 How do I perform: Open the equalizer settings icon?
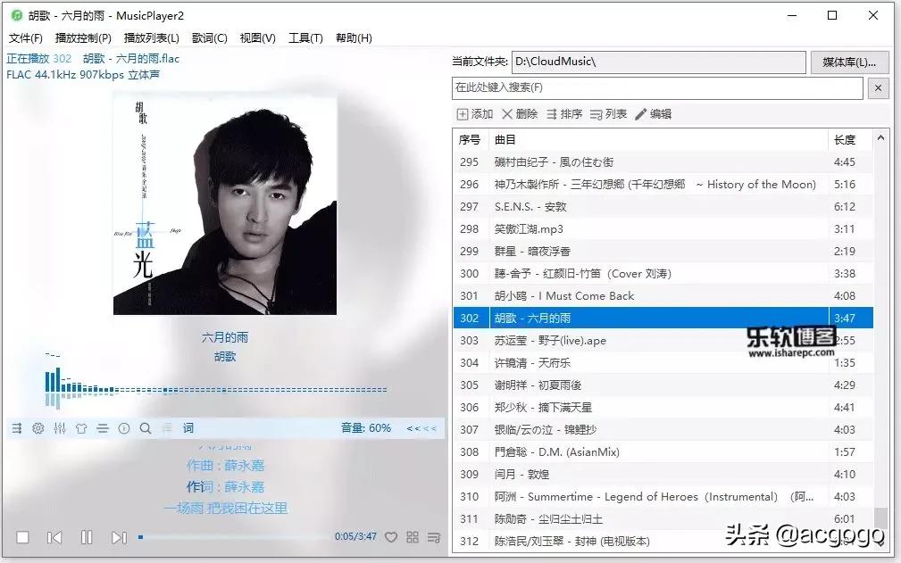tap(60, 428)
